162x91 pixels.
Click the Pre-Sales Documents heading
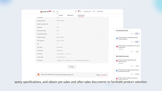pyautogui.click(x=122, y=31)
